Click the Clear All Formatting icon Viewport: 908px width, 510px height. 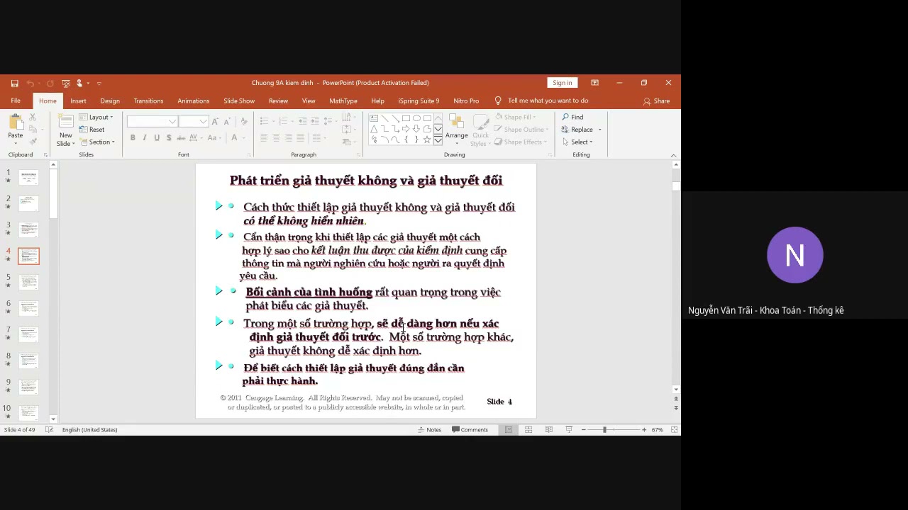243,121
